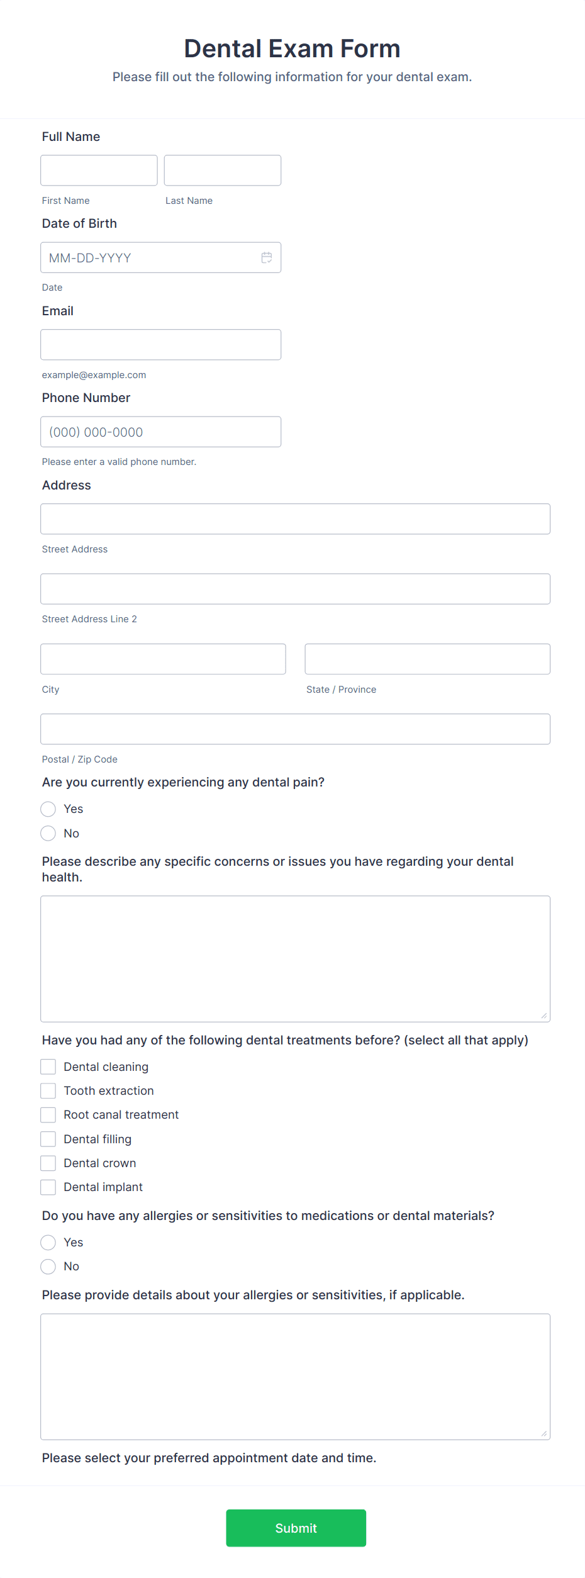Select Yes for current dental pain

coord(48,809)
